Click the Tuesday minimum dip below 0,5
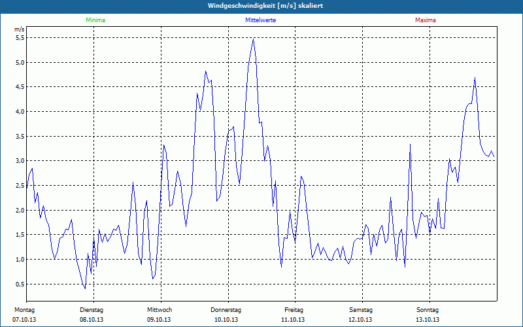 [x=85, y=288]
